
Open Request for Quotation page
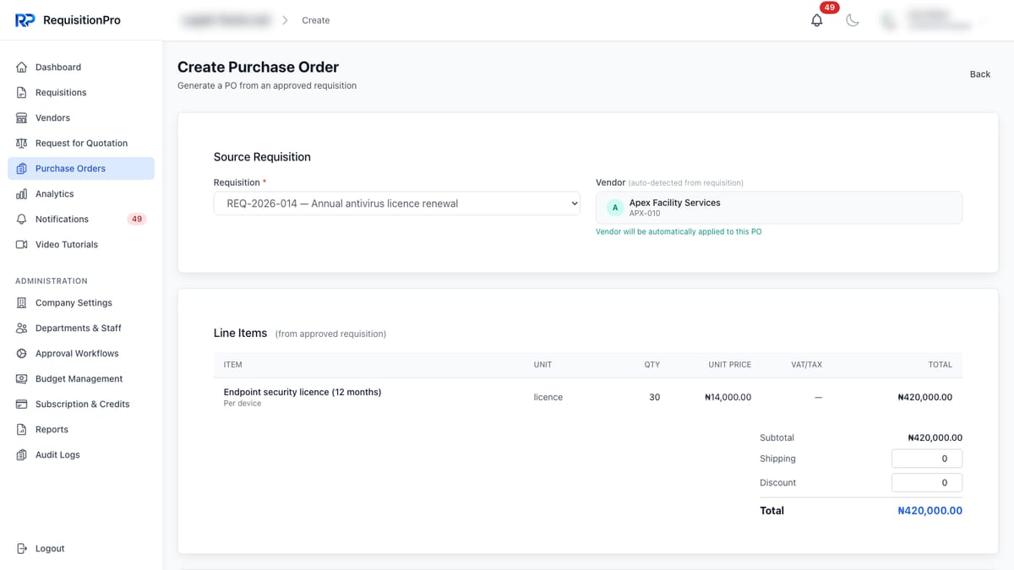point(81,144)
